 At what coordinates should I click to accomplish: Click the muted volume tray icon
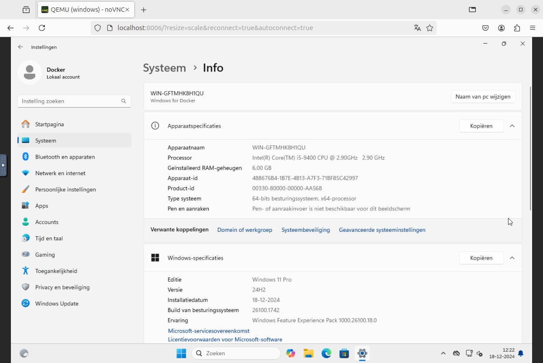click(x=480, y=353)
